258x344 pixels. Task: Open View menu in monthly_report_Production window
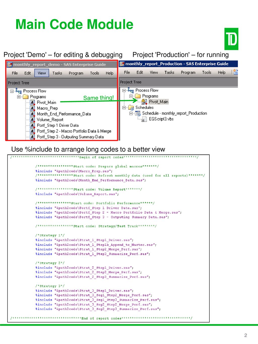(x=154, y=72)
